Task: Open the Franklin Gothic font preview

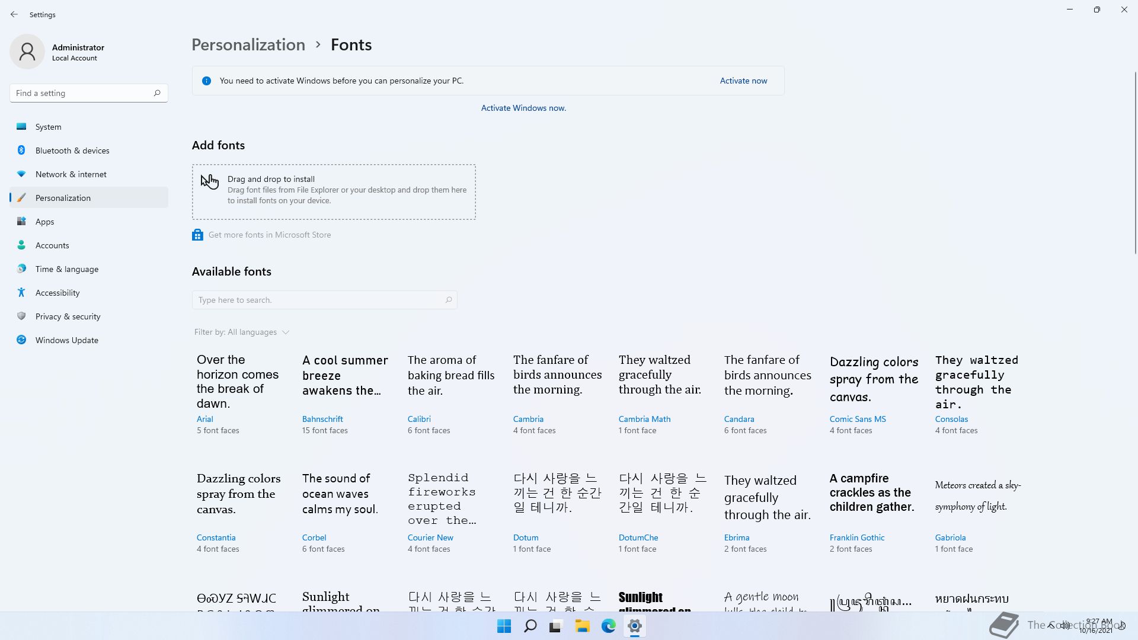Action: [872, 492]
